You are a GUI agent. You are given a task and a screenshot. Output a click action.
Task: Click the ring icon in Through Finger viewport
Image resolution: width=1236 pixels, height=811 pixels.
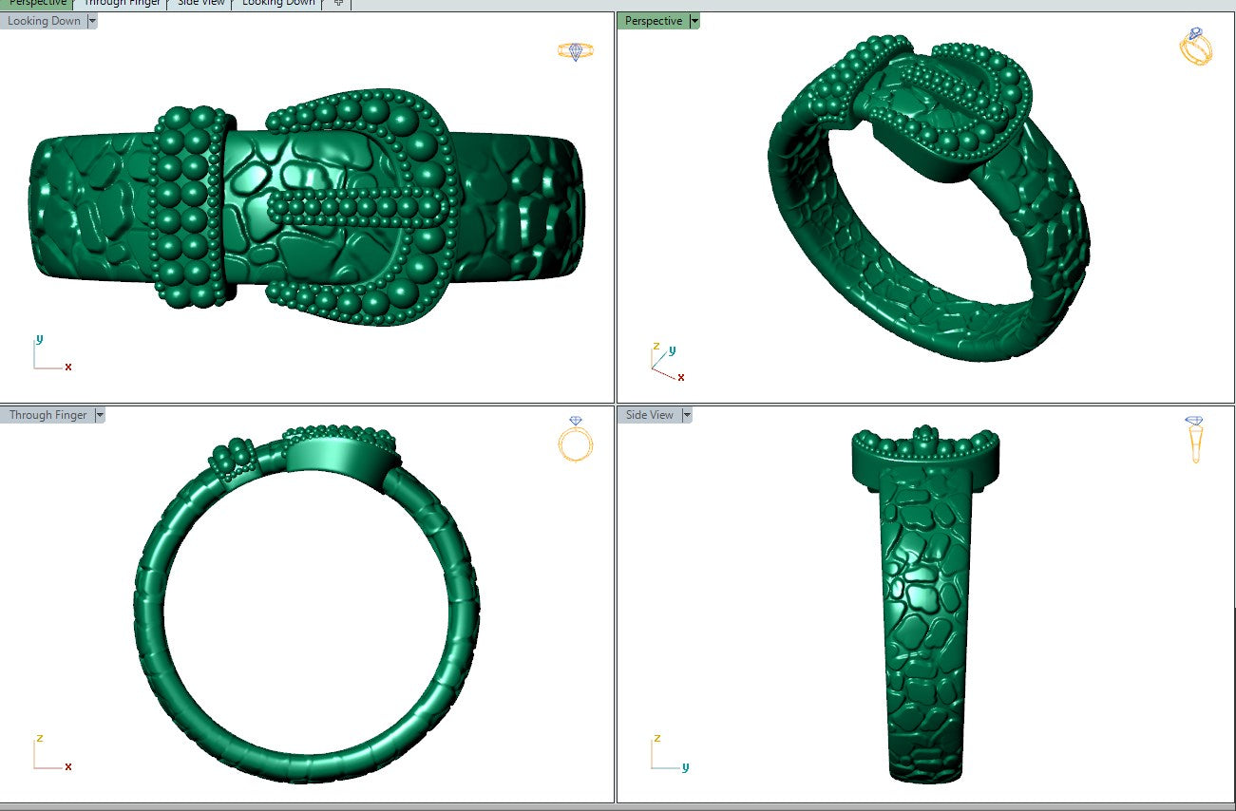(x=575, y=439)
